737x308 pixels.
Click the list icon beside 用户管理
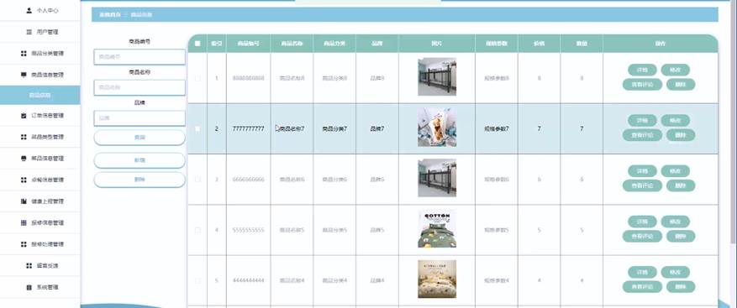tap(29, 32)
